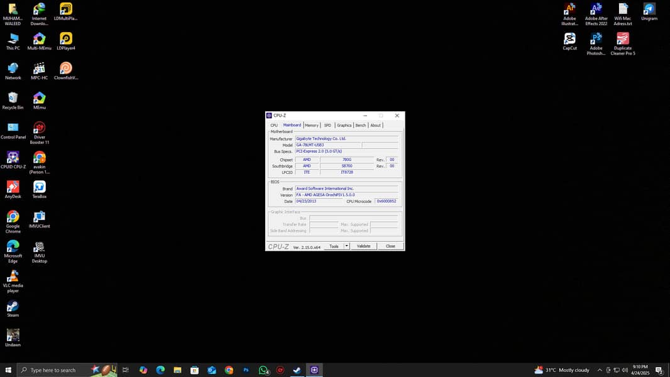Open the CPUID CPU-Z desktop icon
This screenshot has height=377, width=670.
pos(13,160)
